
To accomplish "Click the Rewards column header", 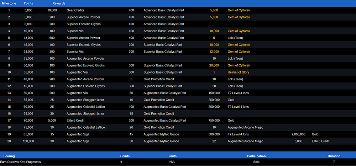I will pos(59,3).
